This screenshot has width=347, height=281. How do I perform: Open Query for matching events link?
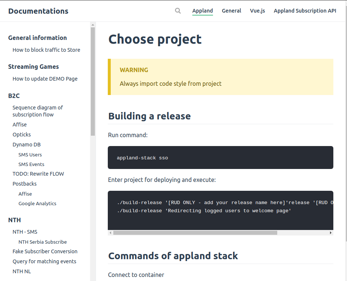44,261
